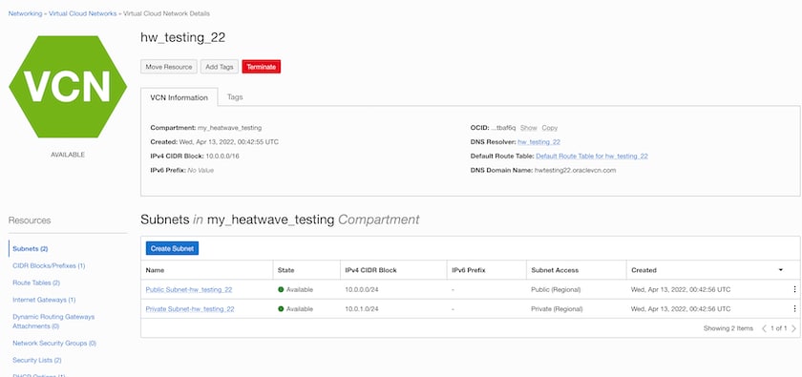This screenshot has height=377, width=802.
Task: Click Add Tags button
Action: 220,67
